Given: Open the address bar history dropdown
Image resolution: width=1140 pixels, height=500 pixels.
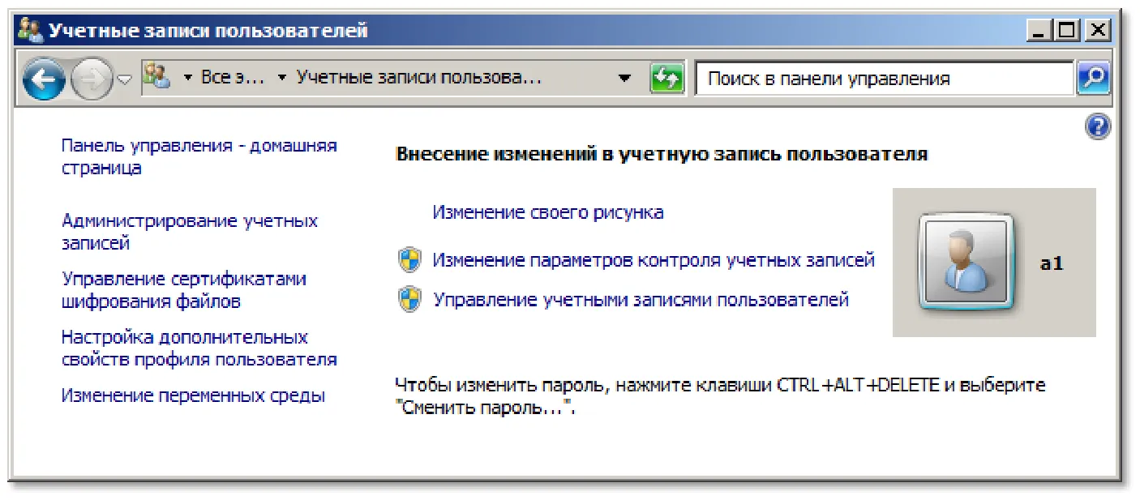Looking at the screenshot, I should (x=624, y=79).
